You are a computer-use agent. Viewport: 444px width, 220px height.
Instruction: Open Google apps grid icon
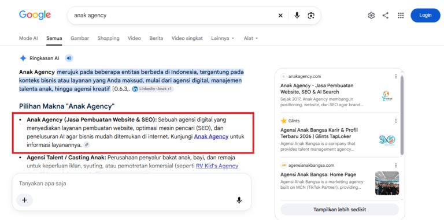[401, 15]
